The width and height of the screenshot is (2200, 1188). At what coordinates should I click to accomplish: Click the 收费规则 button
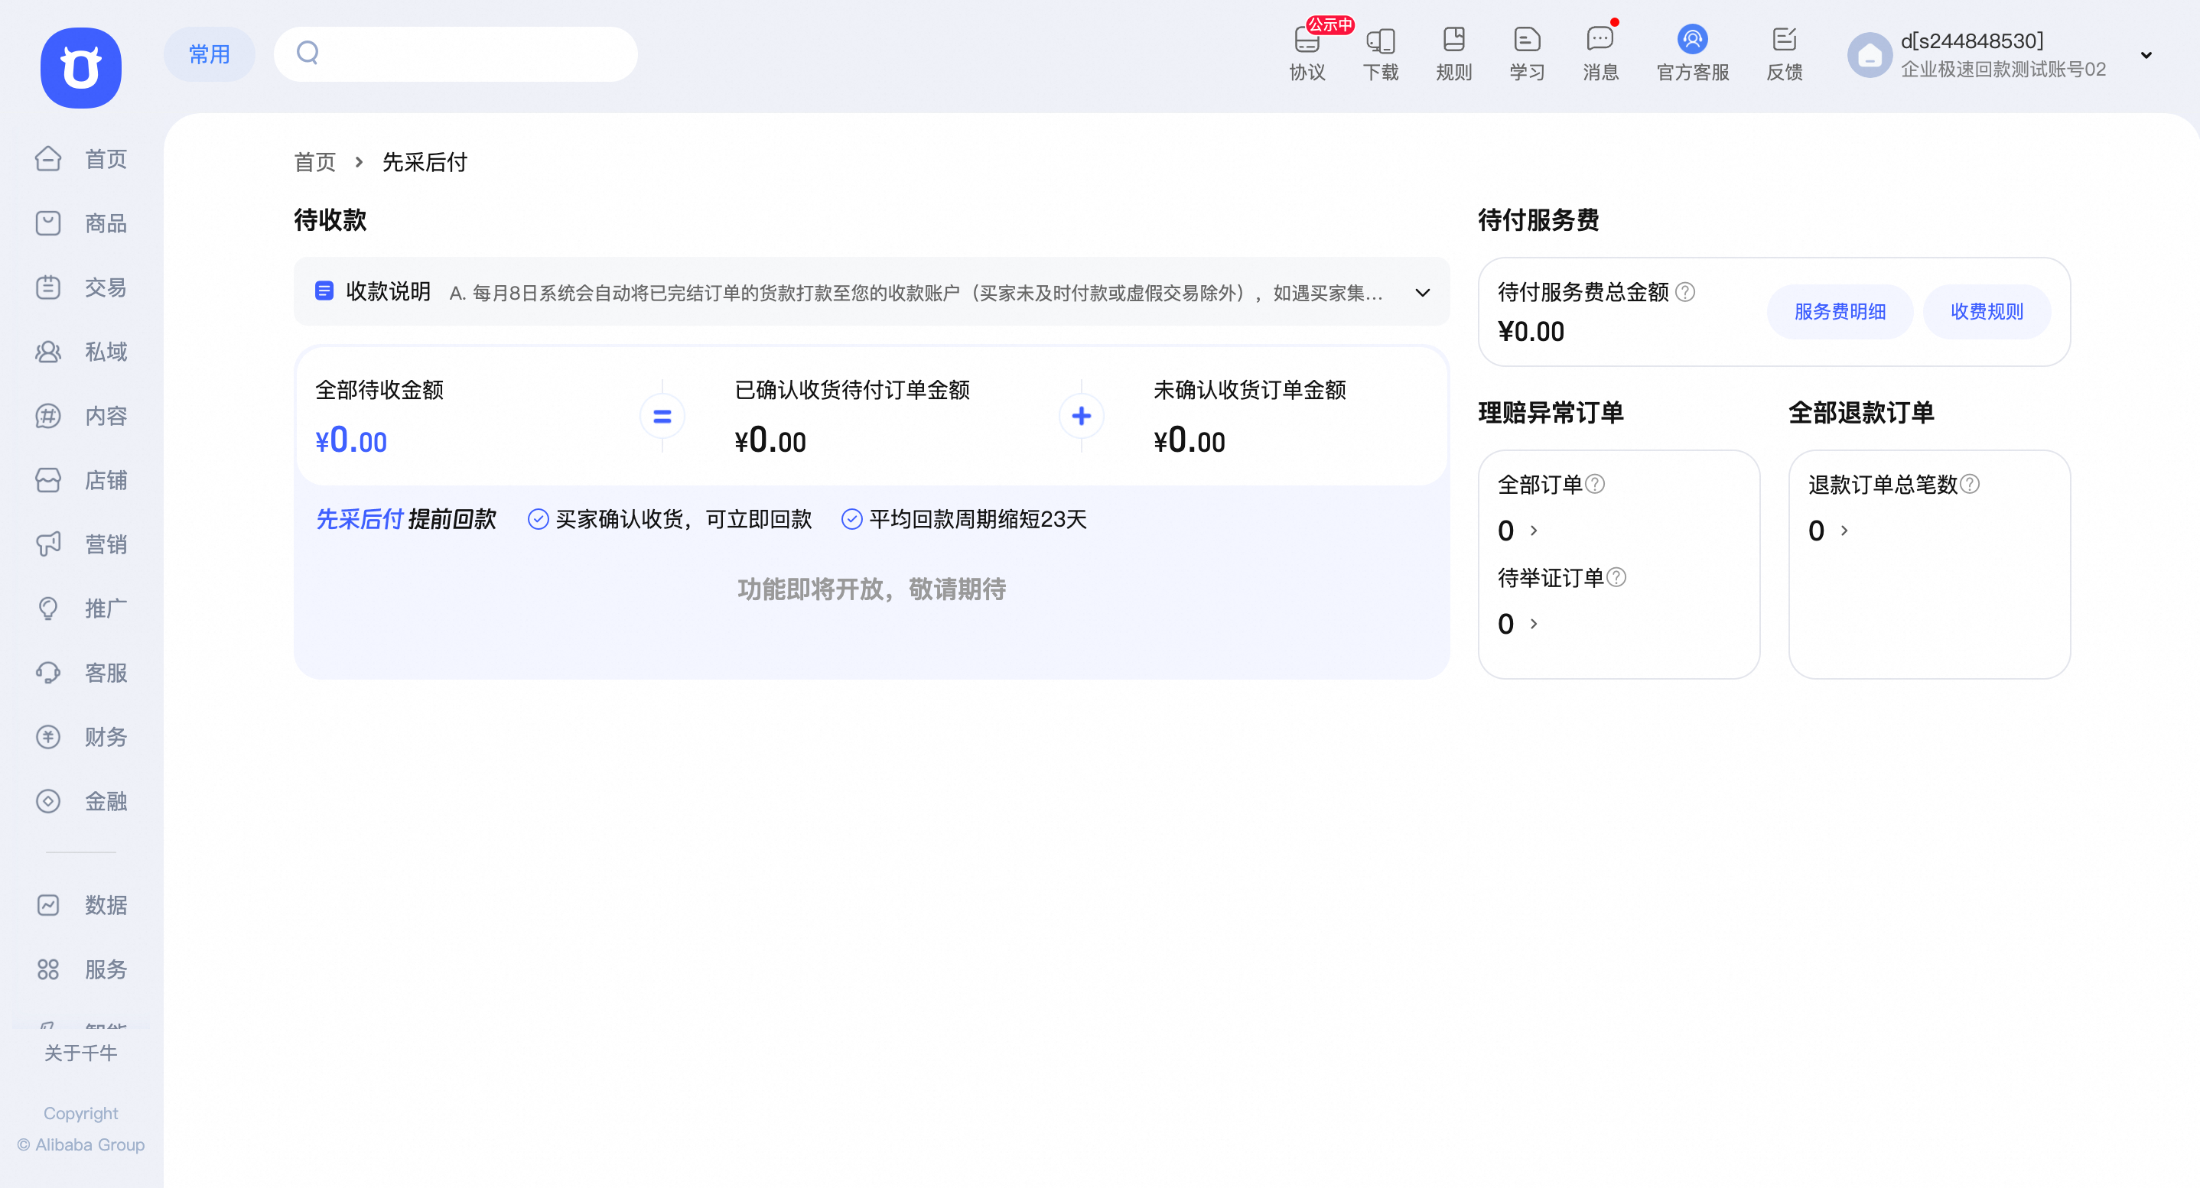1987,311
